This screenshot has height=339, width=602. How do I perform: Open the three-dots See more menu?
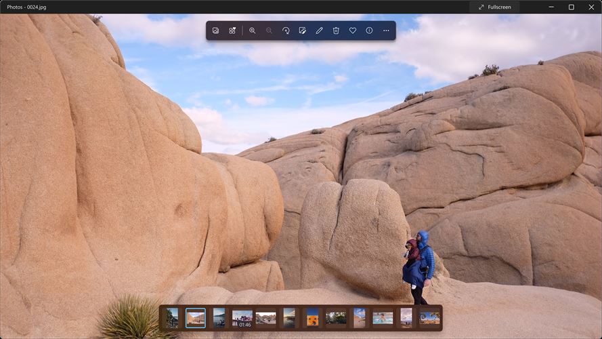386,31
